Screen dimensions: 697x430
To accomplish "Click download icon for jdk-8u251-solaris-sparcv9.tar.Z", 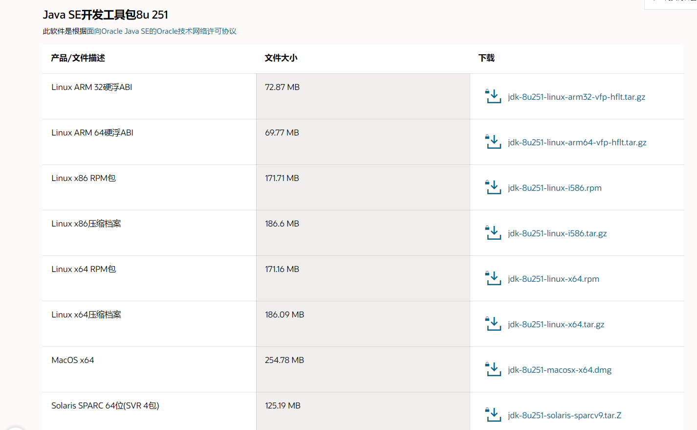I will [x=493, y=415].
